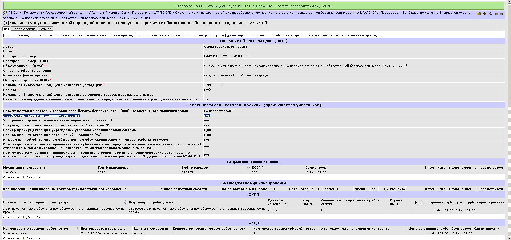Screen dimensions: 511x240
Task: Switch to the Журнал tab
Action: pos(45,29)
